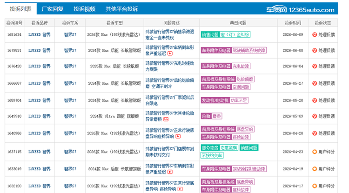Open video icon on complaint 1633019
This screenshot has height=193, width=349.
point(170,172)
